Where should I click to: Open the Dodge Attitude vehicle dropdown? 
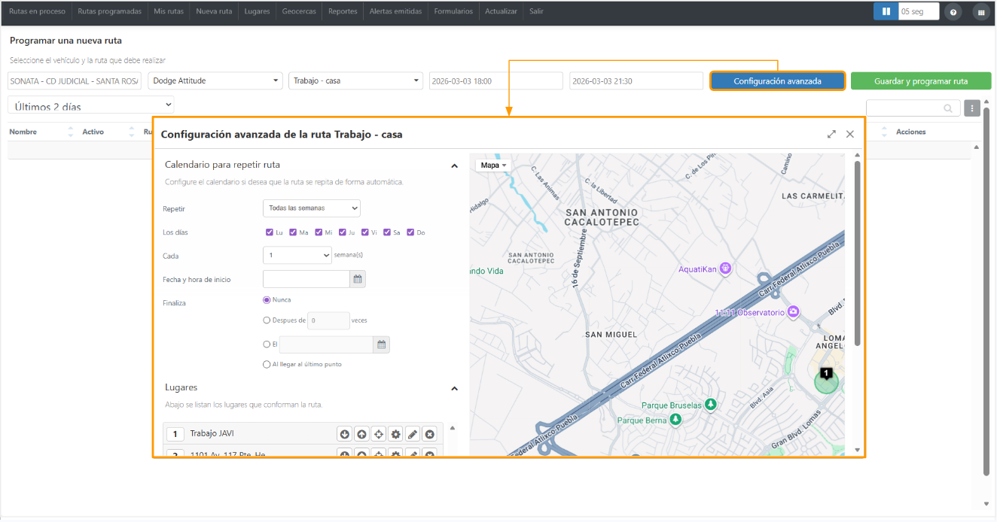coord(216,80)
